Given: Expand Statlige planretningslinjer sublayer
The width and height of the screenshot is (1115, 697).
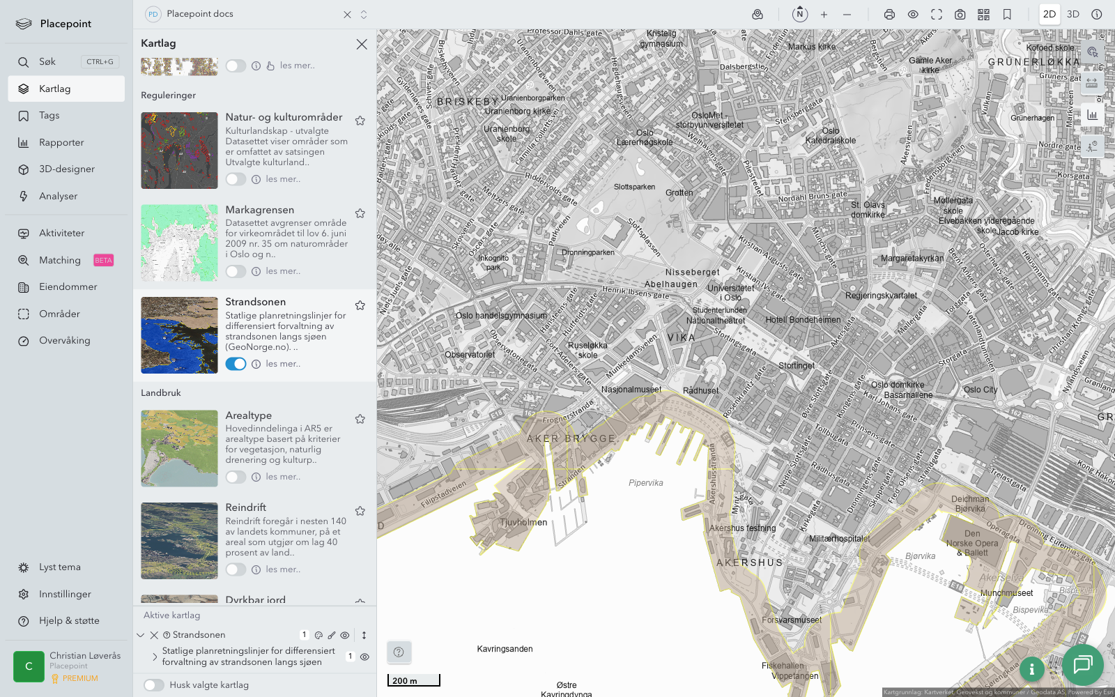Looking at the screenshot, I should 154,657.
